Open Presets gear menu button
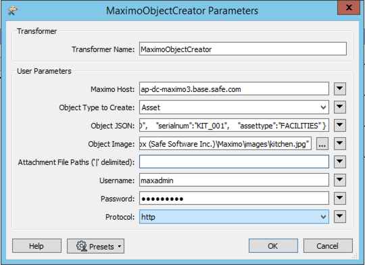The image size is (365, 265). coord(95,246)
